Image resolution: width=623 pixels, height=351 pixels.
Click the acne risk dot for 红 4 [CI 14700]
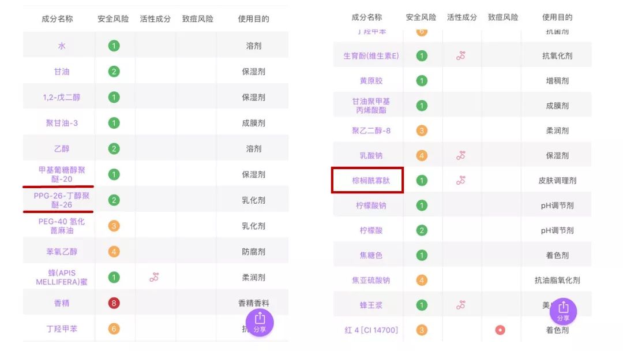click(x=500, y=330)
